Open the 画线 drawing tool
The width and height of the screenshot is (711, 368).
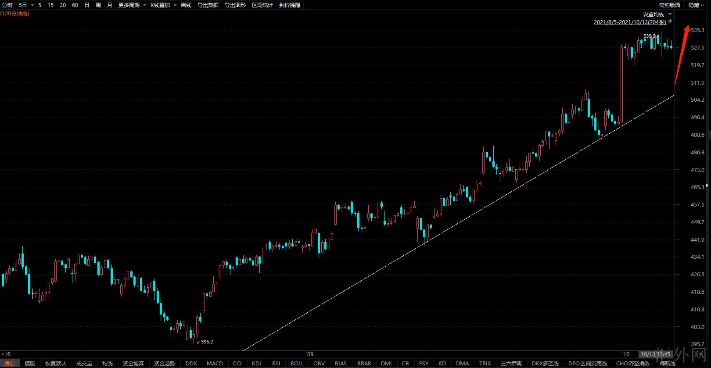coord(186,5)
